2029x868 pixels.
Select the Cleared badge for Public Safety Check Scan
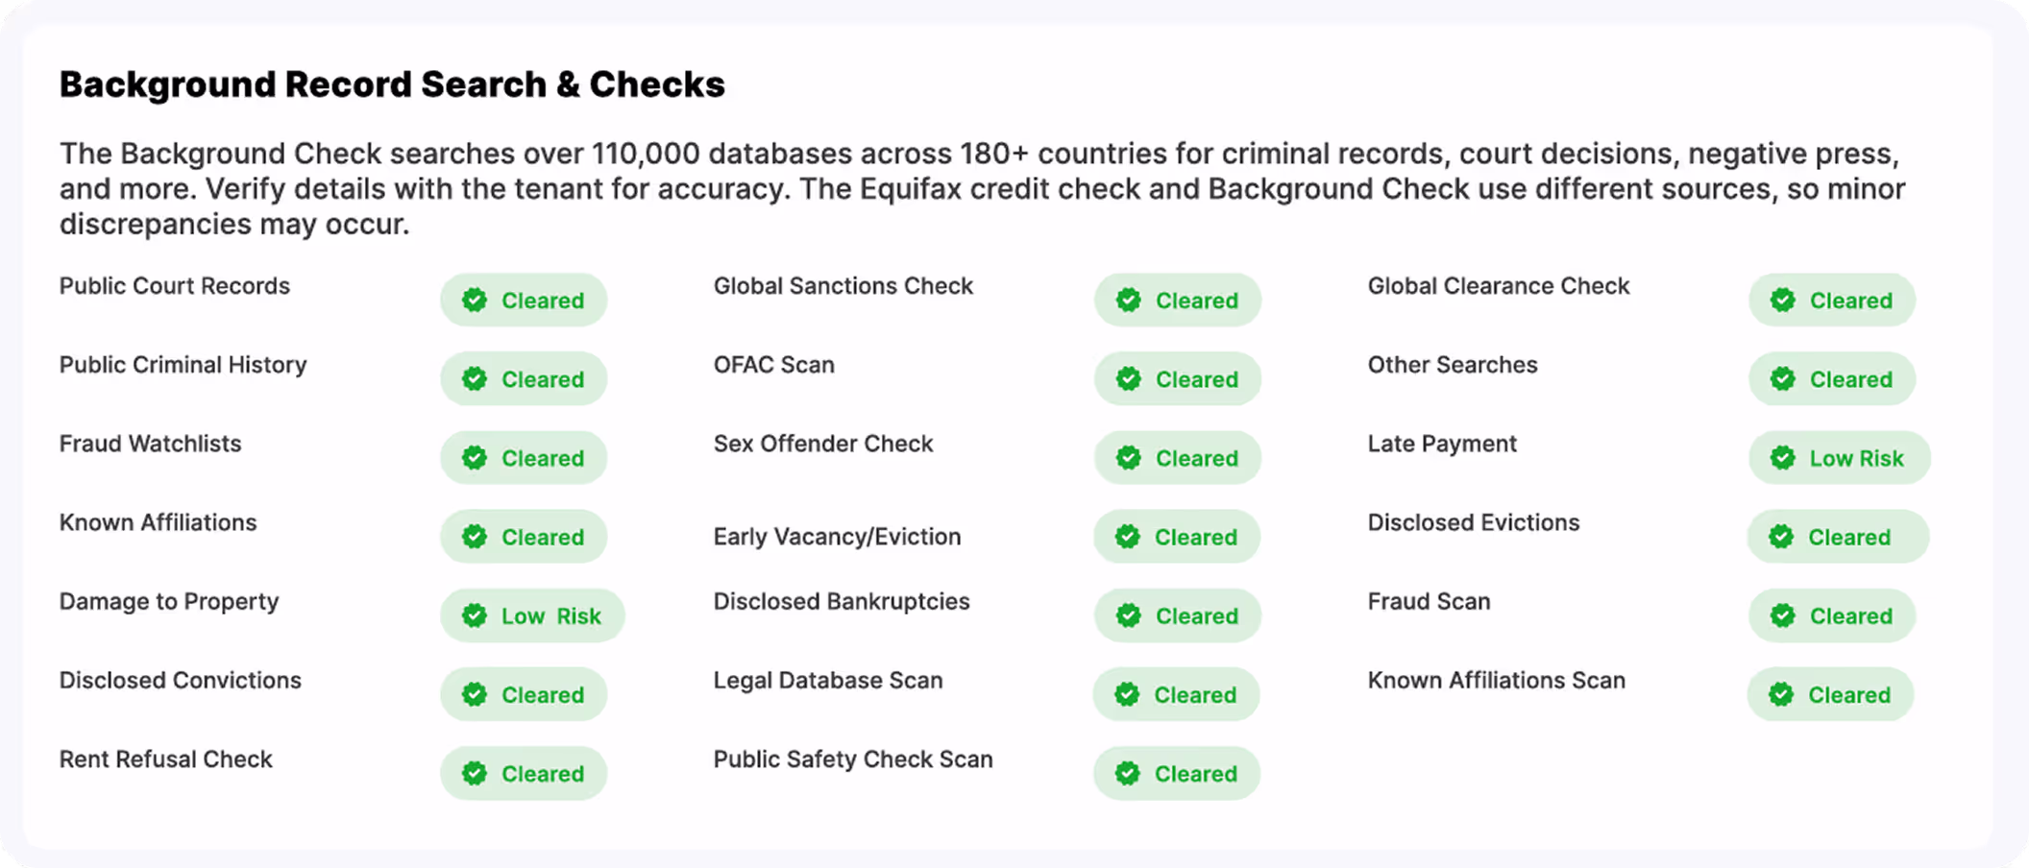coord(1177,773)
